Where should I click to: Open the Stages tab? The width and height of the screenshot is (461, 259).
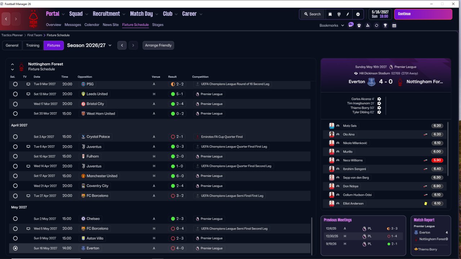(x=158, y=25)
